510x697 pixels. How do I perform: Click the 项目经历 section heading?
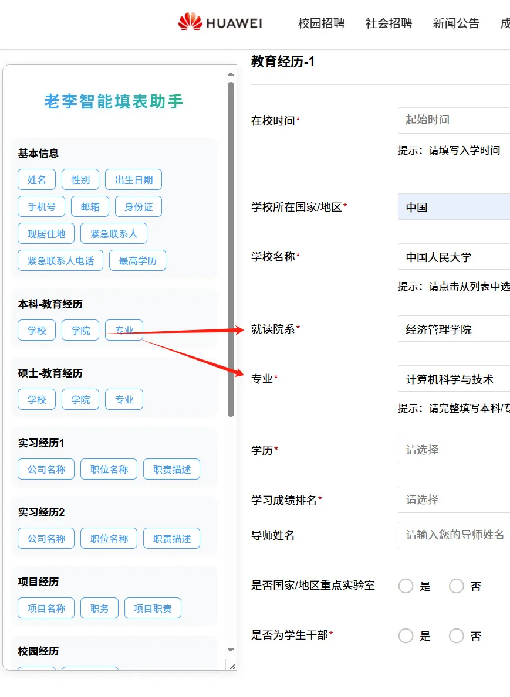coord(38,582)
